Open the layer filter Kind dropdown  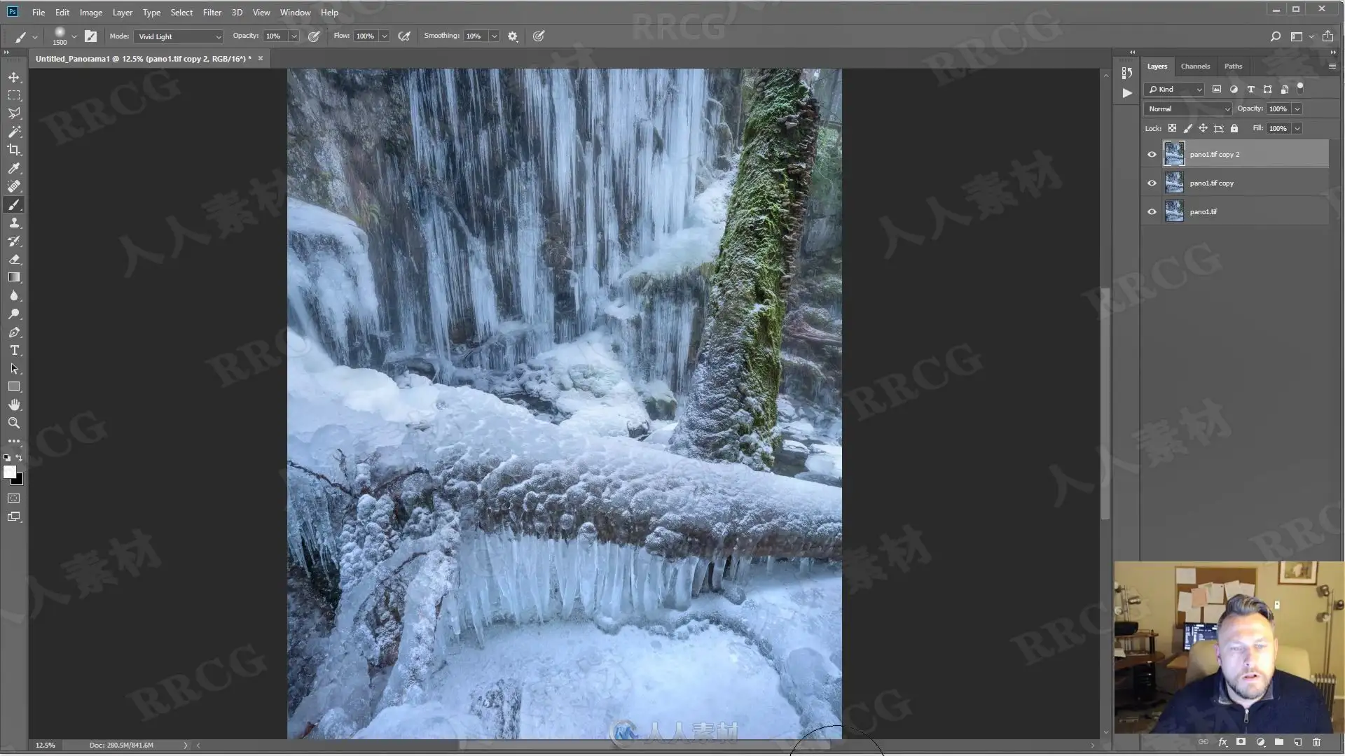pos(1174,89)
